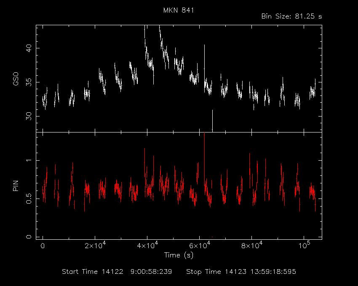This screenshot has width=358, height=286.
Task: Click the time axis label "8×10⁴"
Action: pyautogui.click(x=252, y=245)
